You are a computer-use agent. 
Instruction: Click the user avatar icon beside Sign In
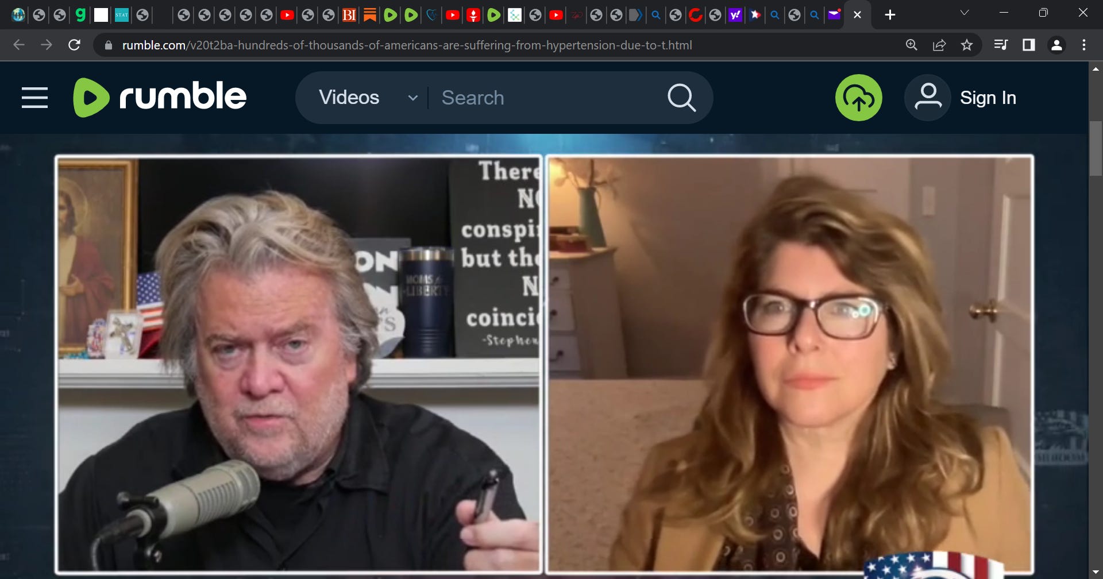pos(928,98)
